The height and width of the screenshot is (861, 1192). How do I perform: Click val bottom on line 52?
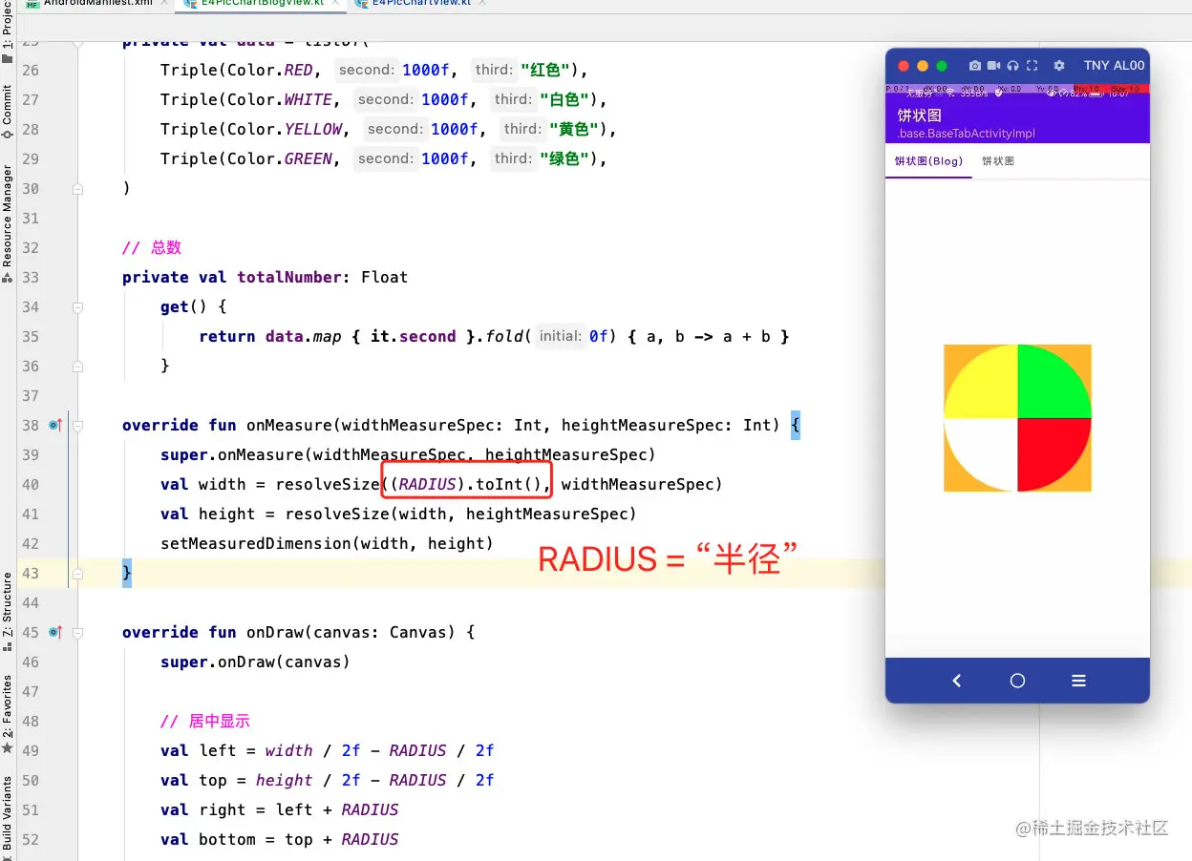[x=208, y=840]
